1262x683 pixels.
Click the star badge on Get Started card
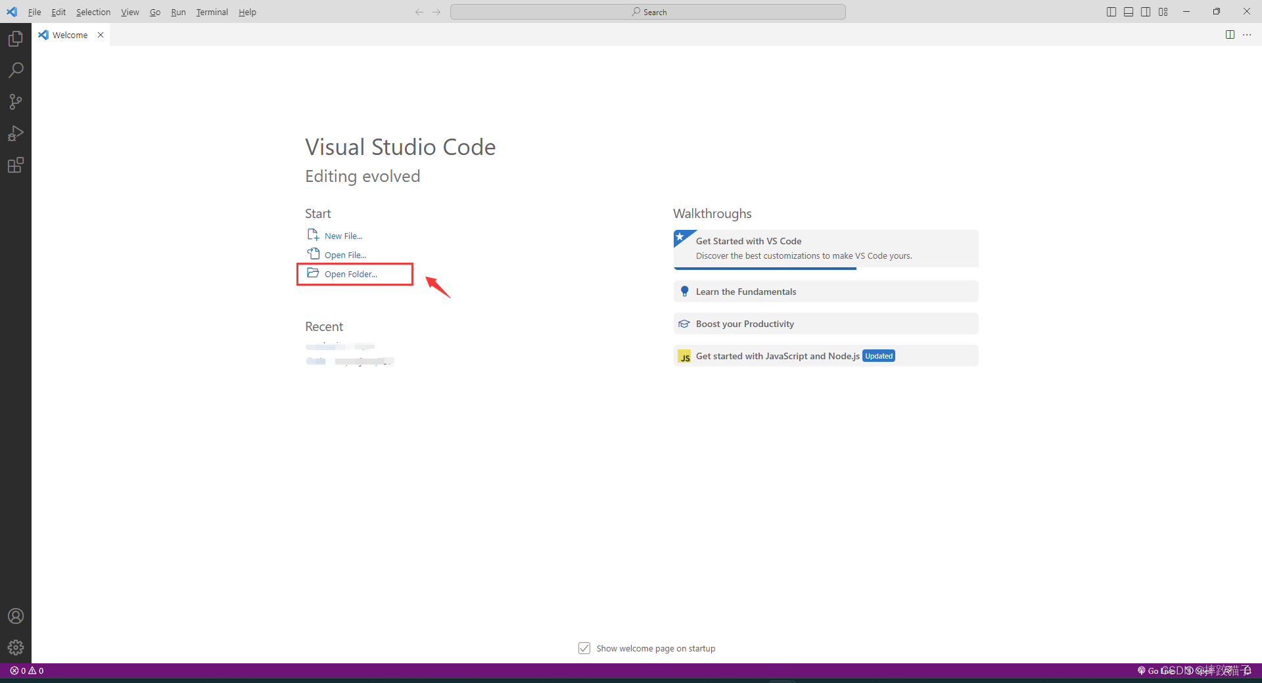click(x=681, y=237)
